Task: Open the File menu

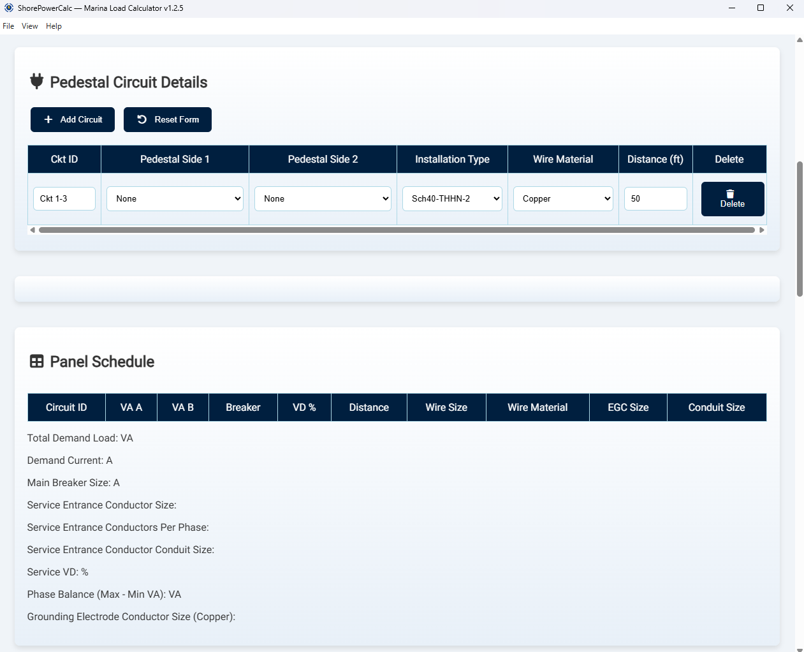Action: (8, 26)
